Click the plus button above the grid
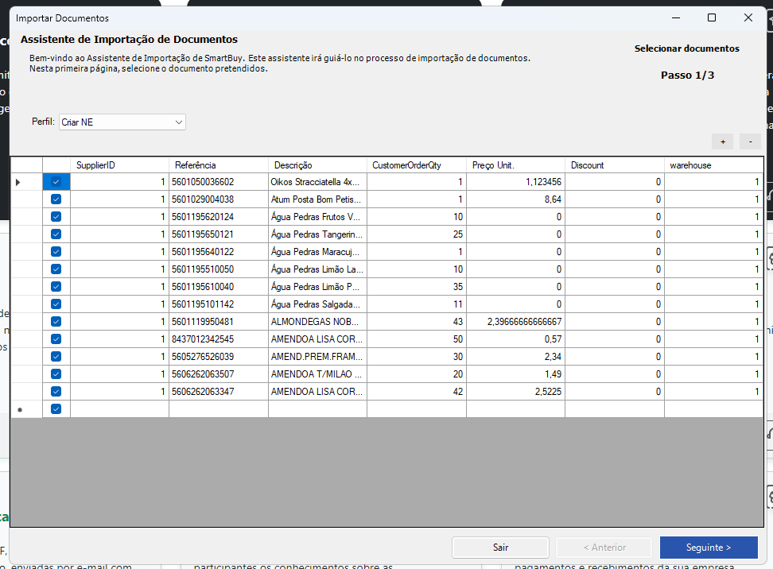Screen dimensions: 773x569 coord(723,141)
